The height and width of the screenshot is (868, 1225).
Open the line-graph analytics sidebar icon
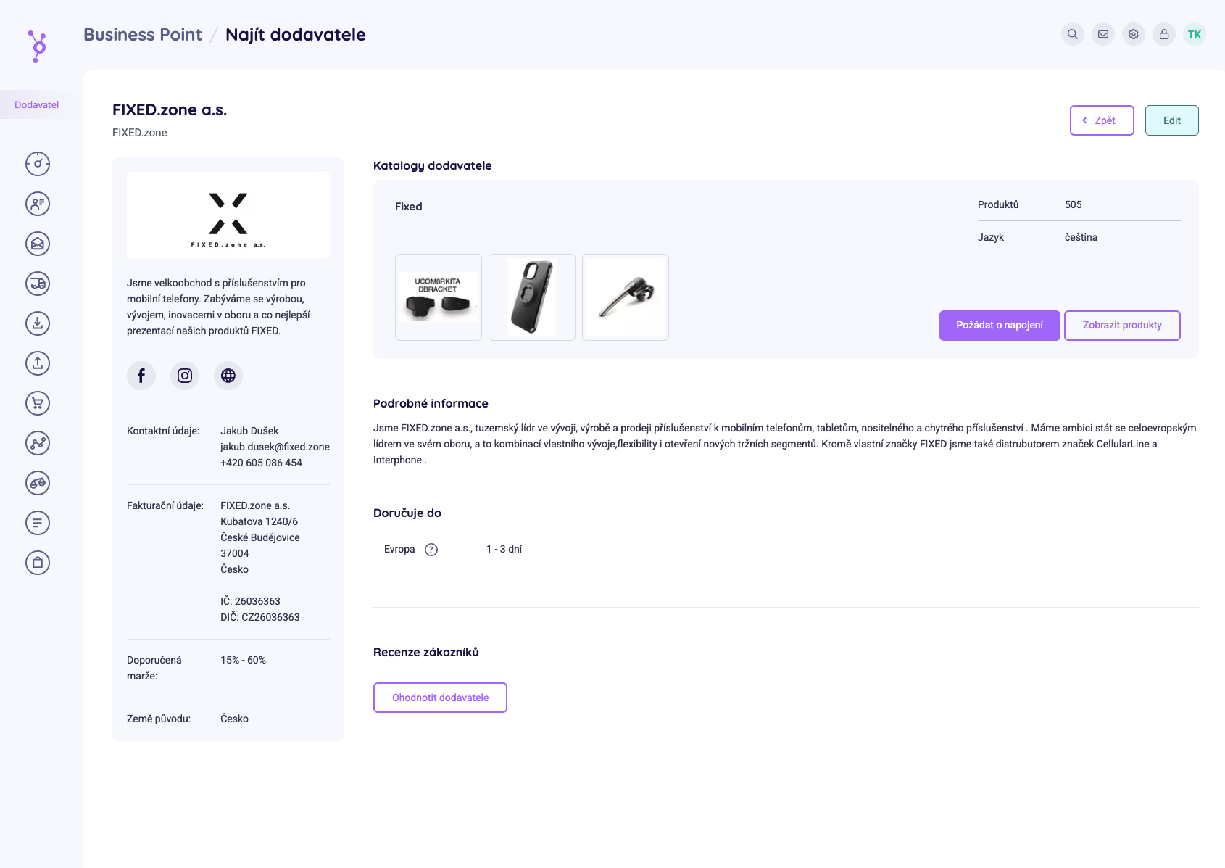click(38, 443)
